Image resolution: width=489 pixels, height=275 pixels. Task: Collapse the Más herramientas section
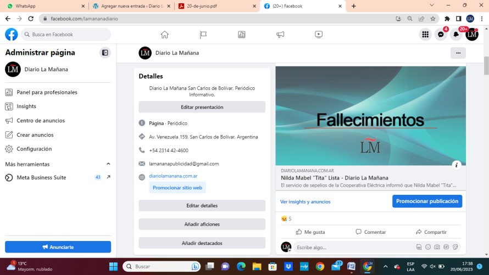coord(108,164)
